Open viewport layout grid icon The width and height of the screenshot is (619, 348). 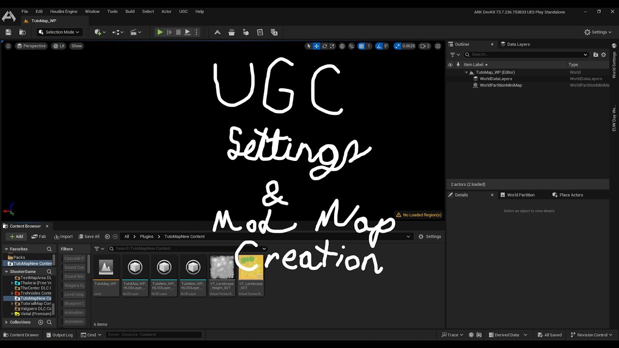(438, 46)
